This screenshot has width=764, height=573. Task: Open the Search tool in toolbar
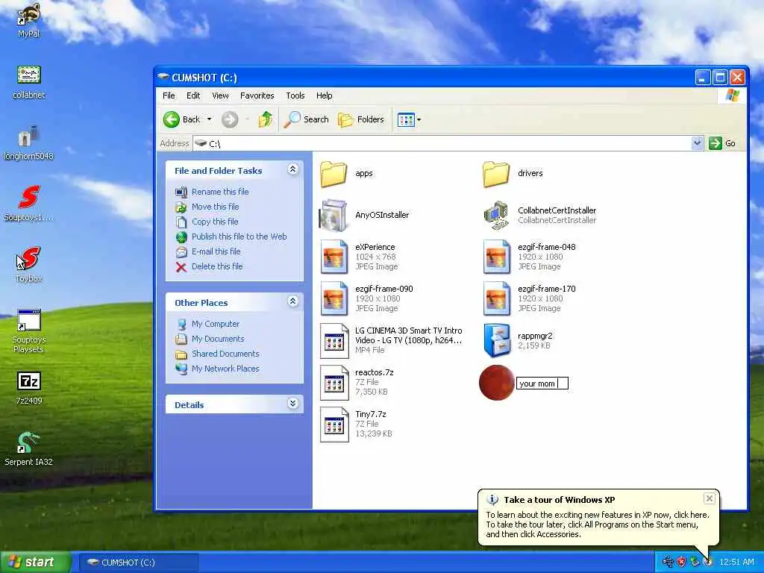(307, 119)
